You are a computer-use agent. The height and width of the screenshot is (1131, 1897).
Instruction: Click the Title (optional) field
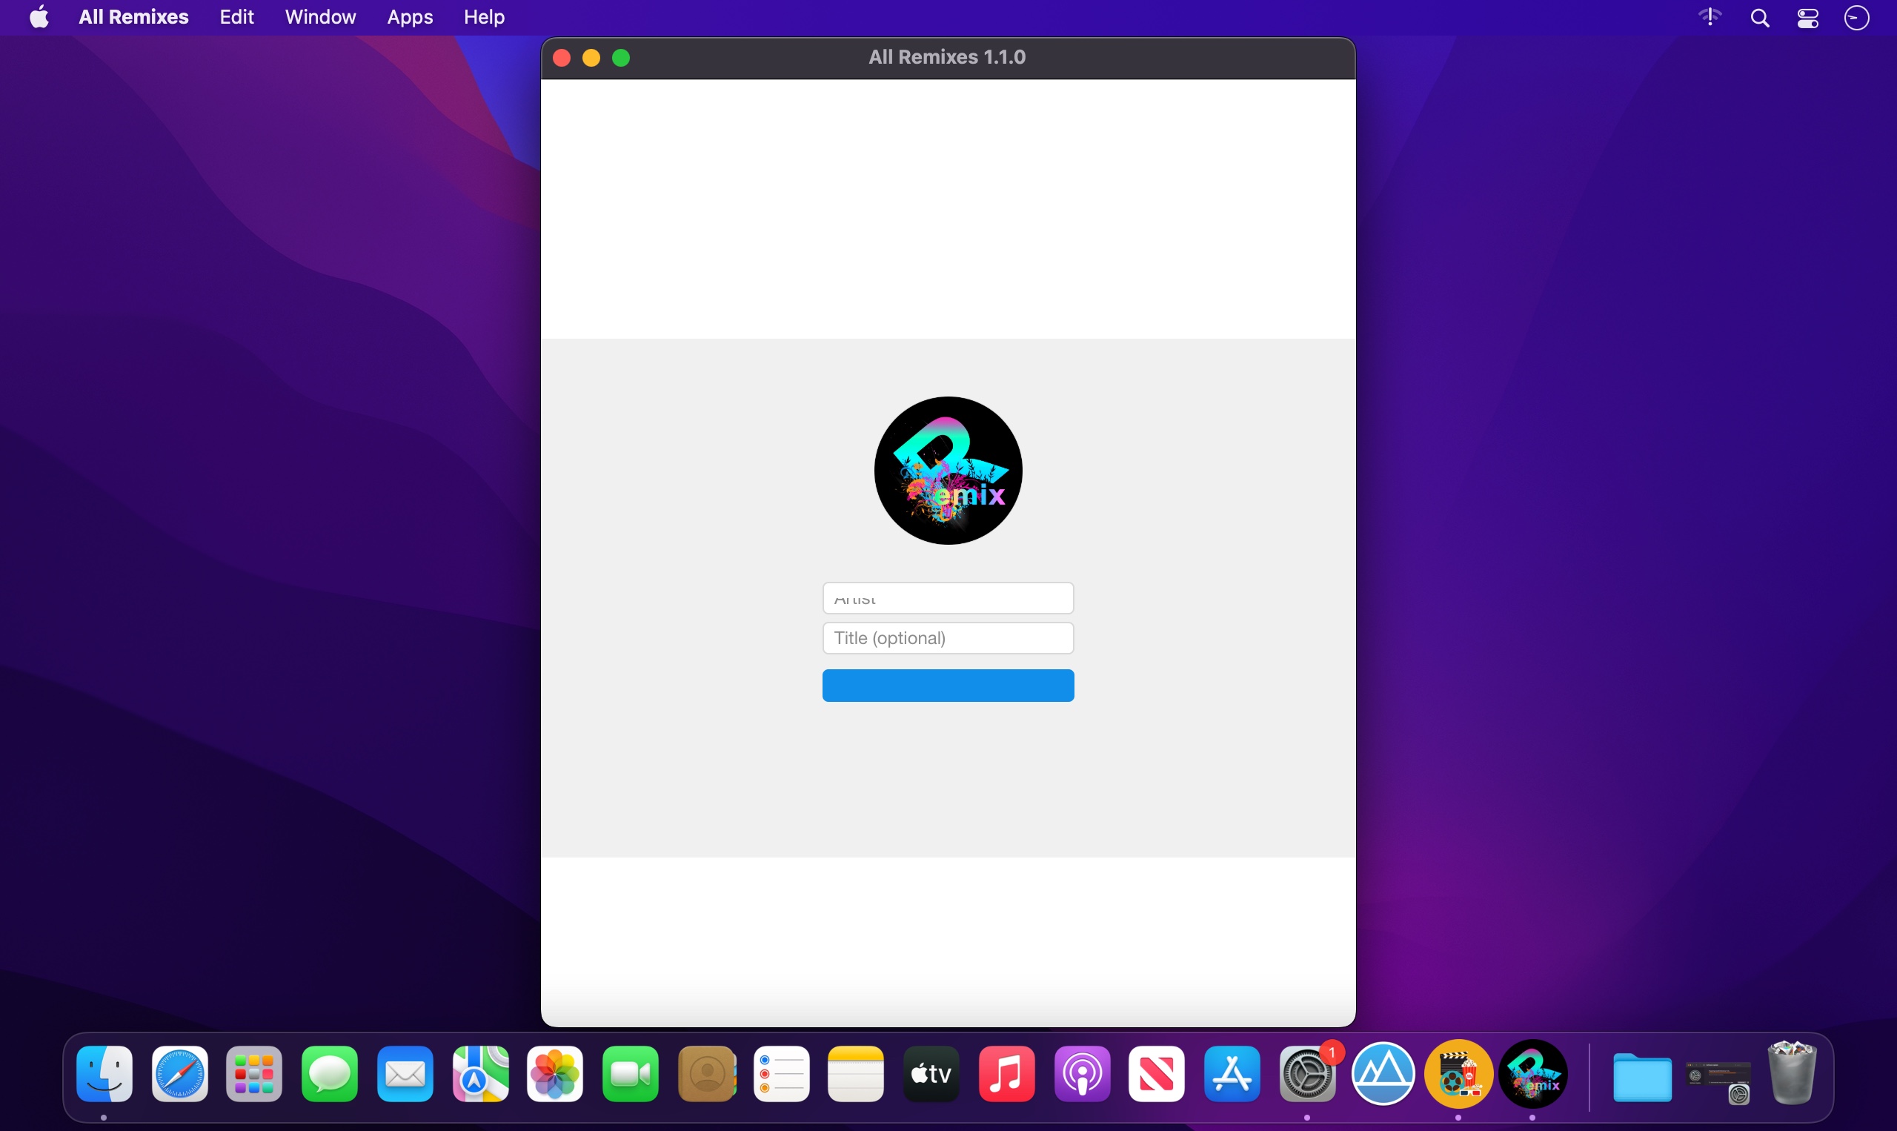tap(948, 638)
